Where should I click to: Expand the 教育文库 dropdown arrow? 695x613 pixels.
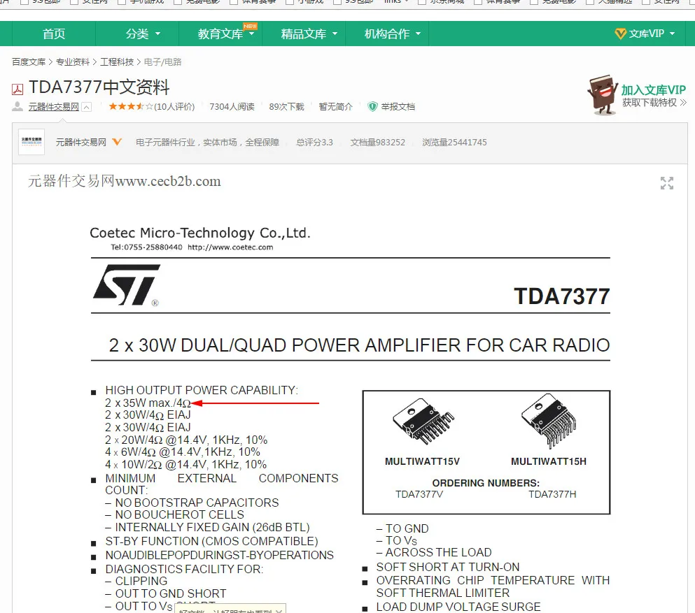point(252,34)
